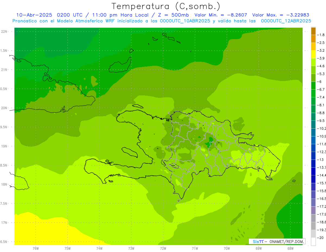Click the valid-until time "0000UTC_12ABR2025"
Image resolution: width=326 pixels, height=252 pixels.
click(286, 21)
